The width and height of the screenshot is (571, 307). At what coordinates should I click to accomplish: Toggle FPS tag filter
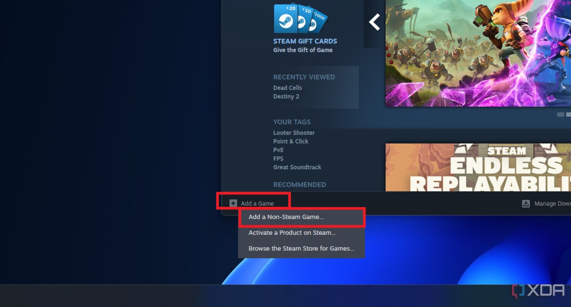(278, 158)
